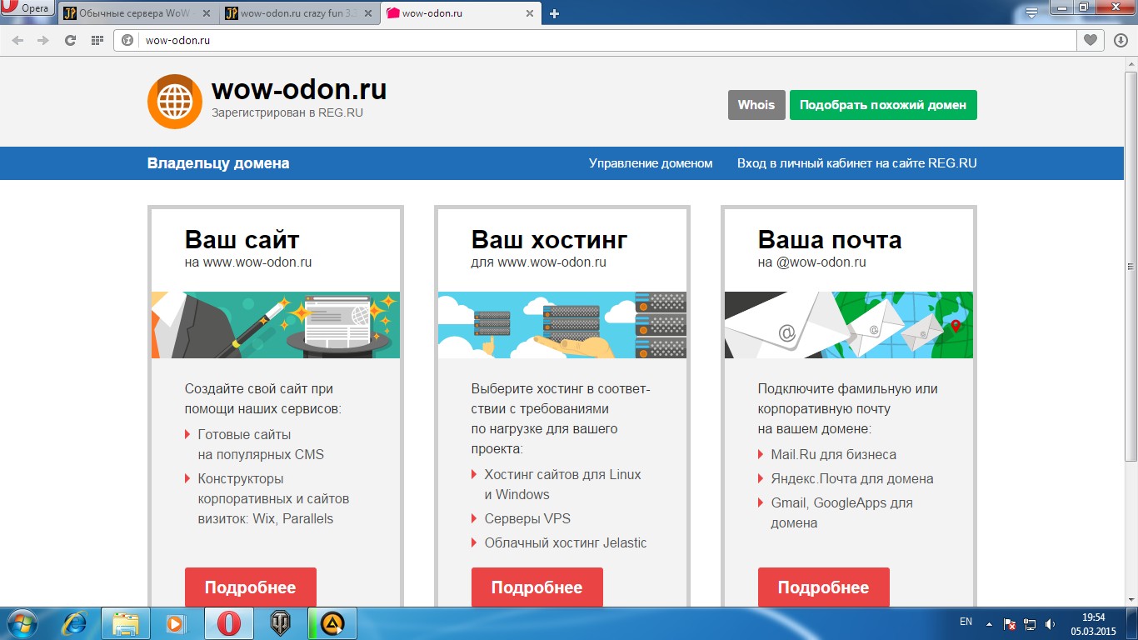1138x640 pixels.
Task: Click the volume speaker tray icon
Action: pos(1050,623)
